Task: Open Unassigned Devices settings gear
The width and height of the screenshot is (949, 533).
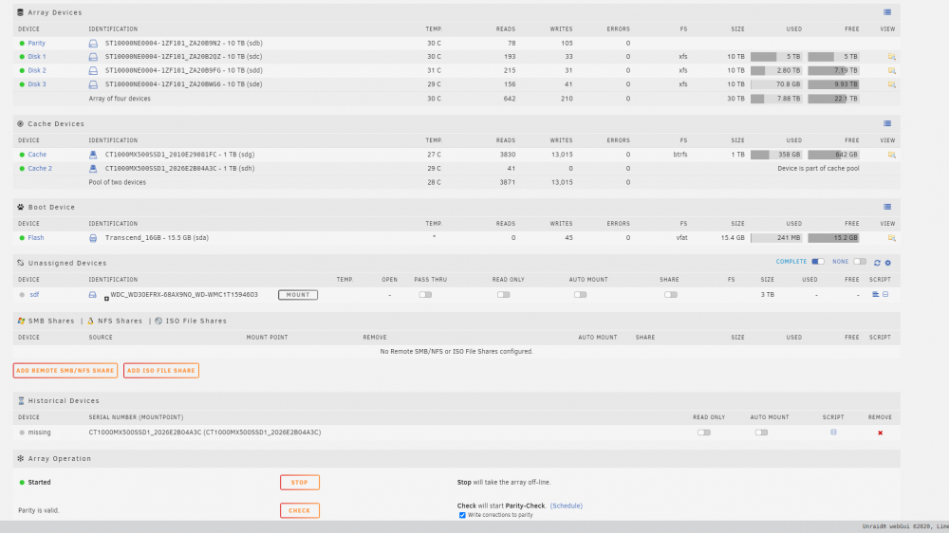Action: (888, 263)
